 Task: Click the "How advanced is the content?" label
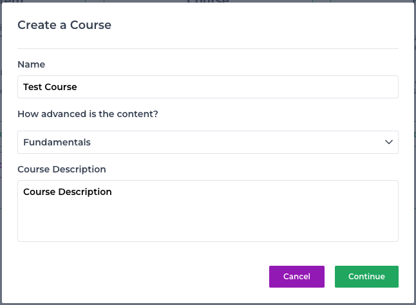tap(88, 114)
